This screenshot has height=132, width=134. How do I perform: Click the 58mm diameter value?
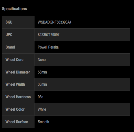pos(42,72)
